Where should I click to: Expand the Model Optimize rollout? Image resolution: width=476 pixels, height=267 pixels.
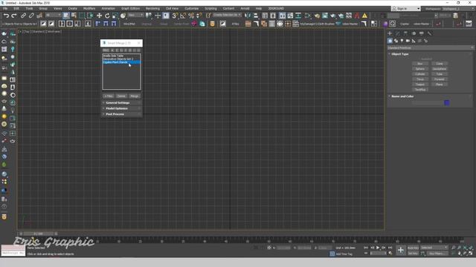coord(121,108)
